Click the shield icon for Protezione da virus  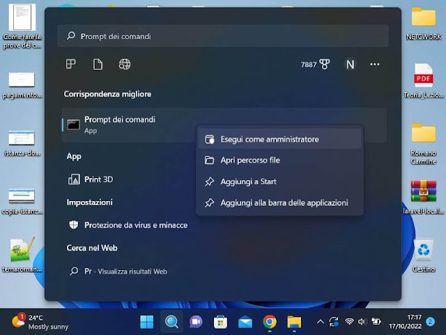coord(74,225)
